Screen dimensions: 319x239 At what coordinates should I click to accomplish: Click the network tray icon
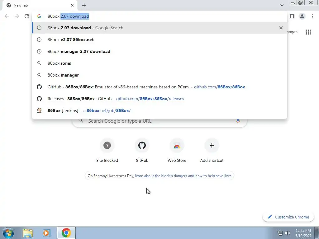280,233
